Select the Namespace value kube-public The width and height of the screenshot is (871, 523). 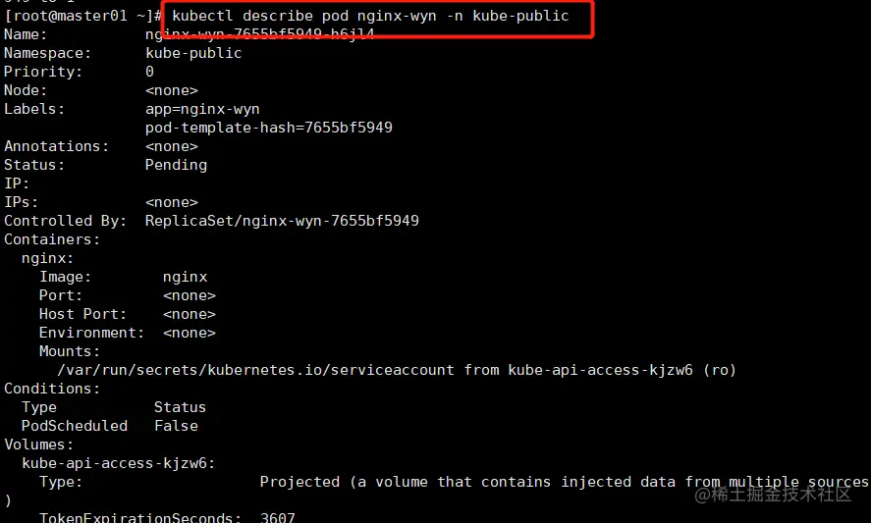193,53
